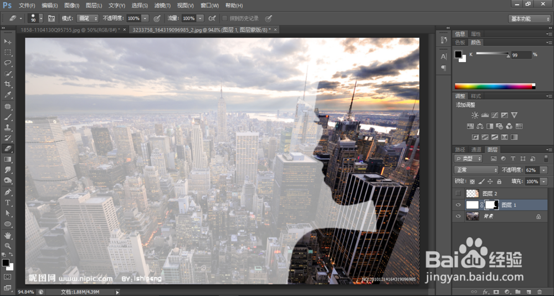Create new group folder icon
Image resolution: width=554 pixels, height=296 pixels.
pos(517,292)
